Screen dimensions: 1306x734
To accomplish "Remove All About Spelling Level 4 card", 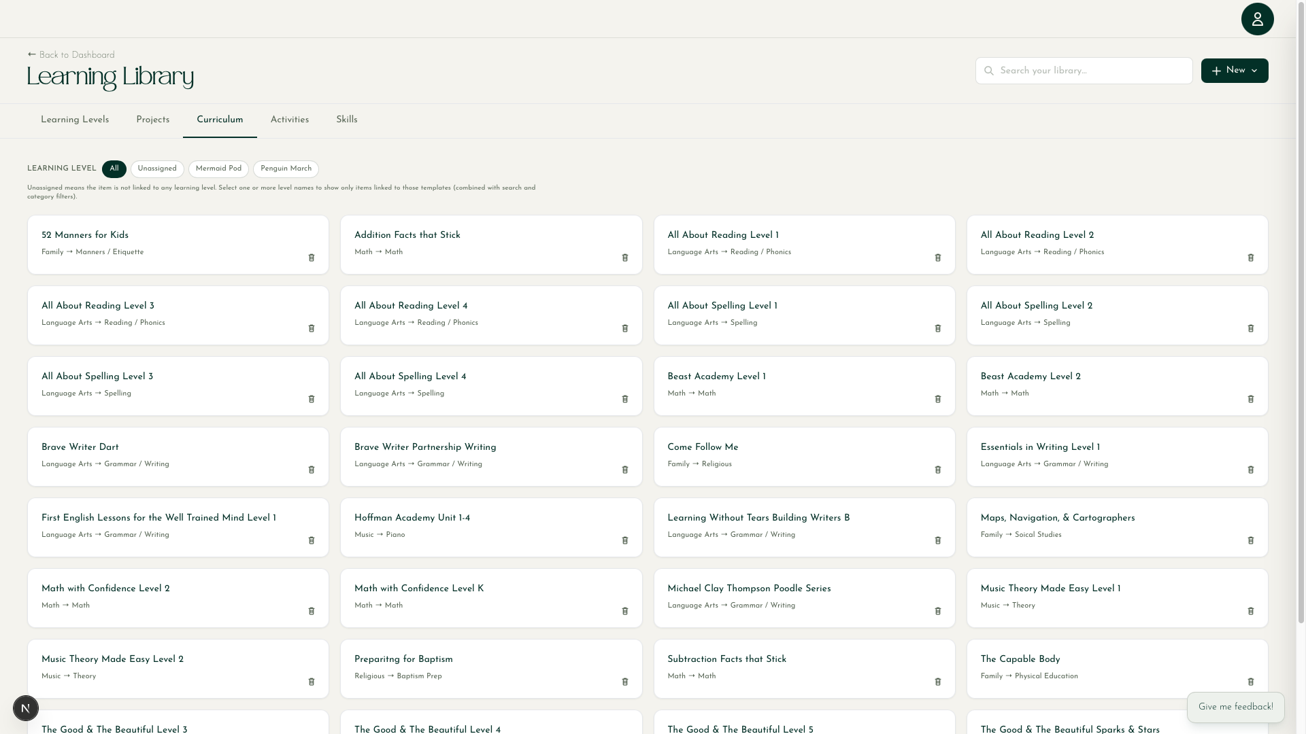I will coord(625,399).
